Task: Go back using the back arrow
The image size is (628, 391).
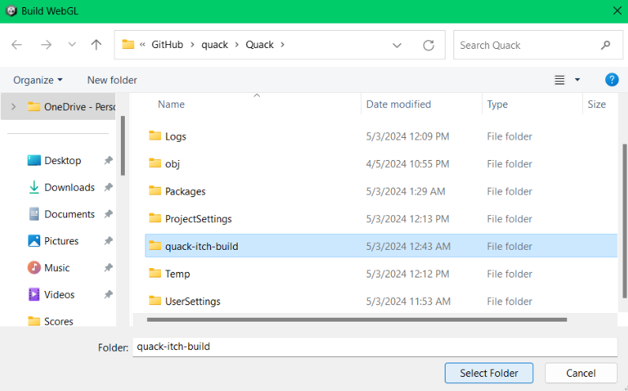Action: tap(17, 45)
